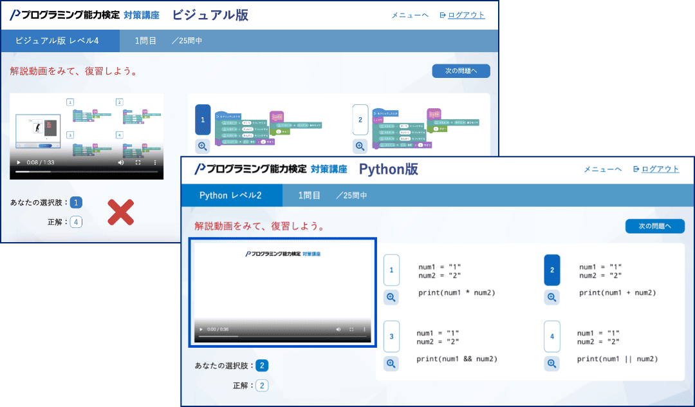The height and width of the screenshot is (407, 695).
Task: Zoom in on Visual answer choice 1
Action: (x=203, y=146)
